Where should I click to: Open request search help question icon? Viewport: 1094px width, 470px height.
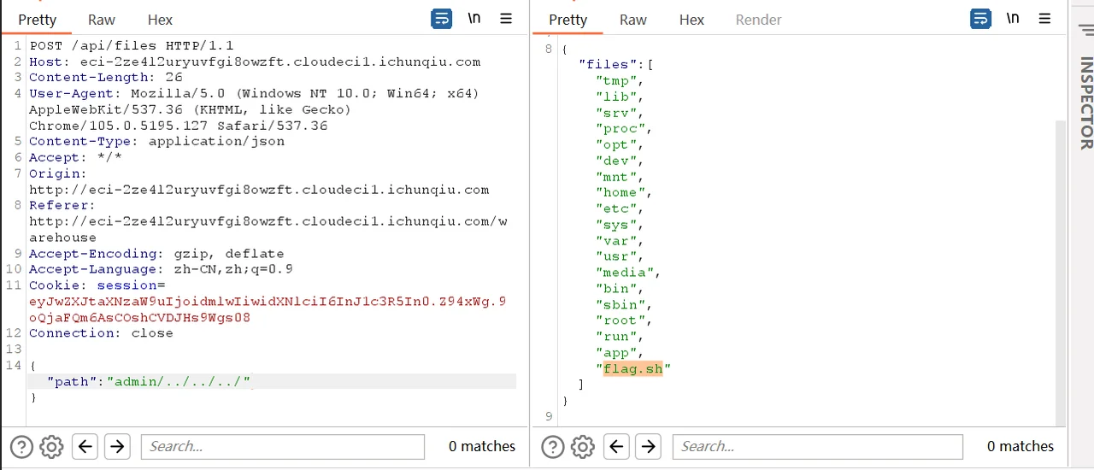pos(21,446)
